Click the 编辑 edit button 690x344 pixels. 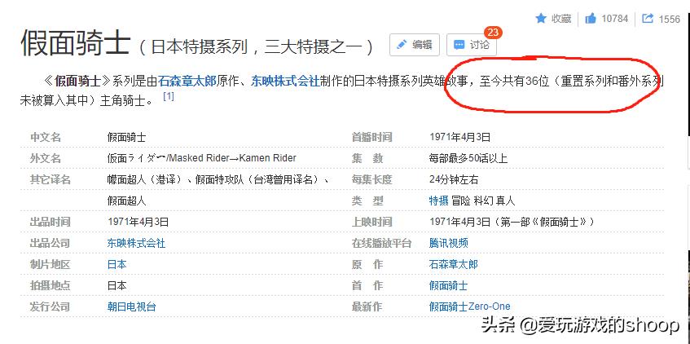[x=415, y=45]
